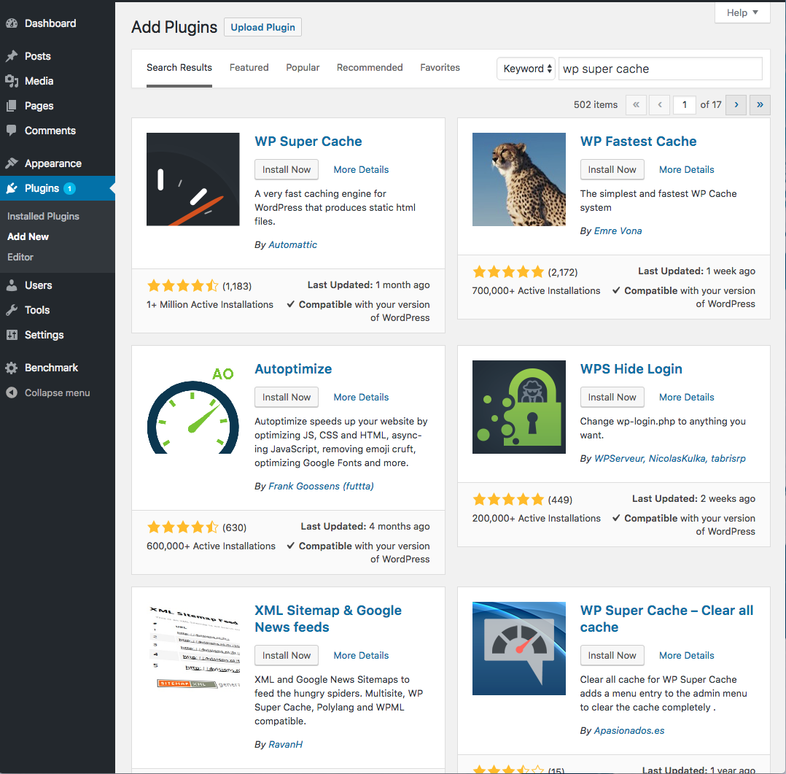The height and width of the screenshot is (774, 786).
Task: Click the first page double-arrow button
Action: pos(636,105)
